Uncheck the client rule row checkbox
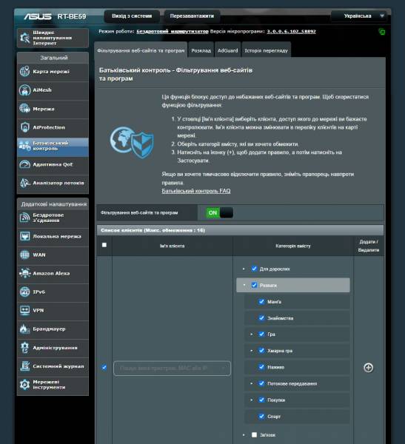Viewport: 405px width, 444px height. click(x=104, y=368)
